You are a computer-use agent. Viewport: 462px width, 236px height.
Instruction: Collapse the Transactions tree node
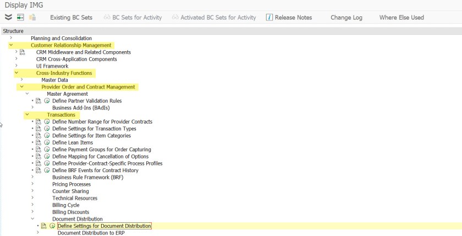pyautogui.click(x=27, y=114)
